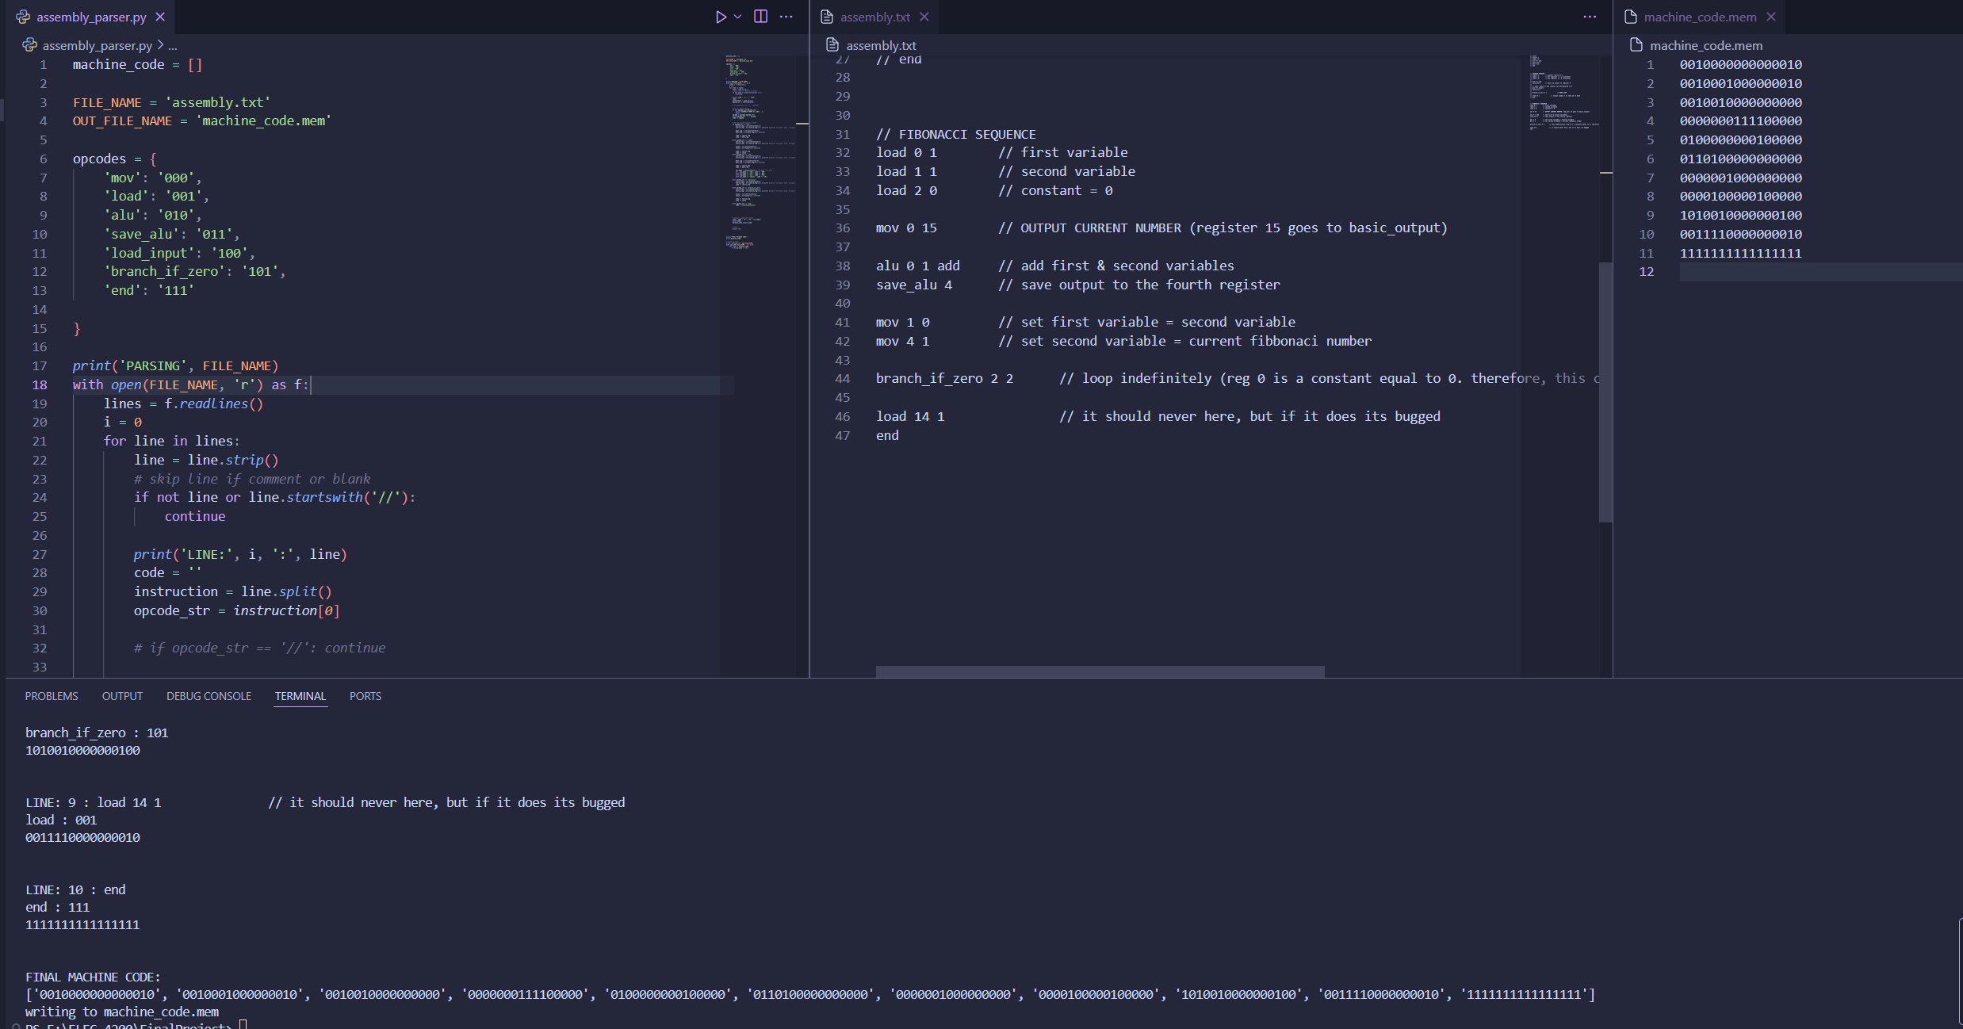The width and height of the screenshot is (1963, 1029).
Task: Click the file icon in the assembly.txt tab
Action: pyautogui.click(x=827, y=17)
